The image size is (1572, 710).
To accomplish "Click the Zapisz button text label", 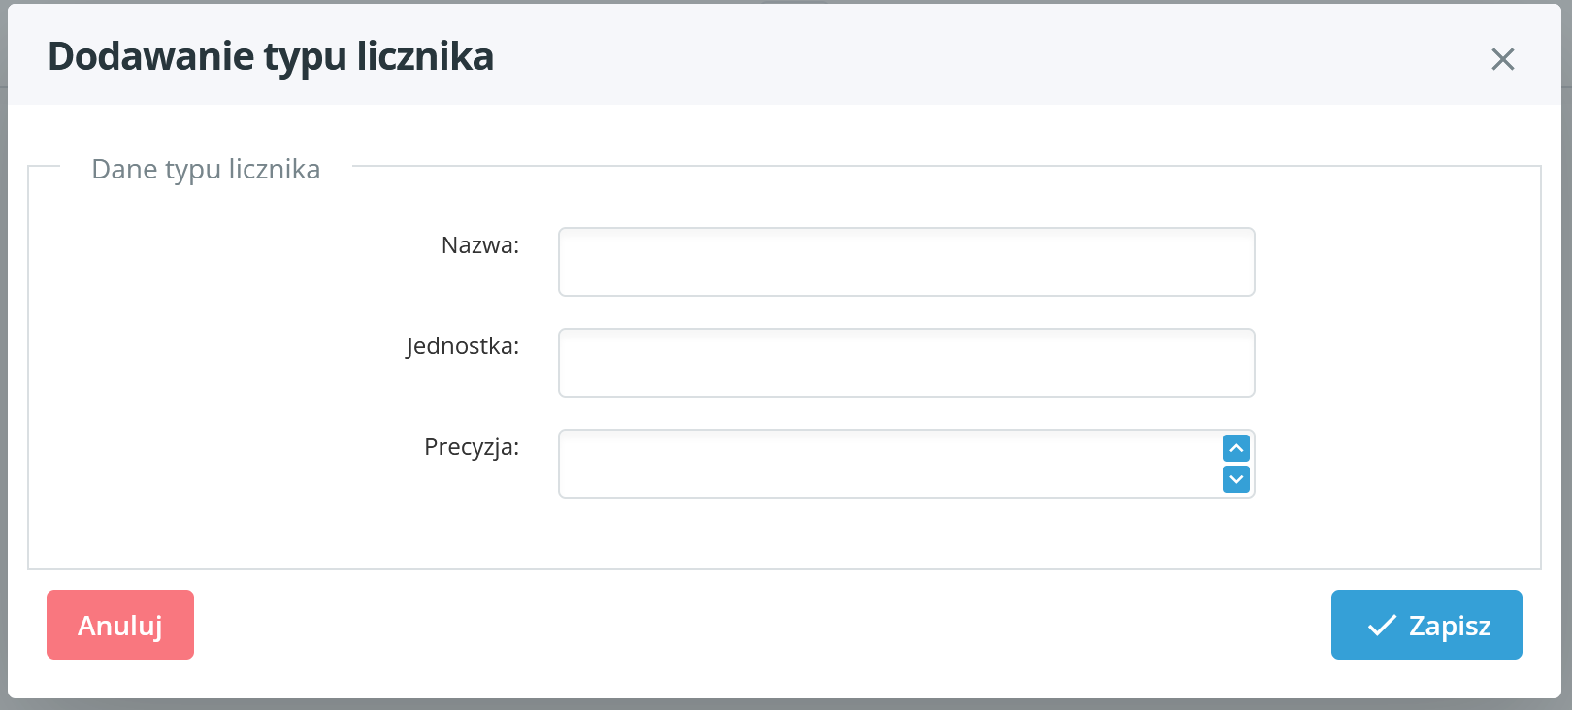I will pos(1450,626).
